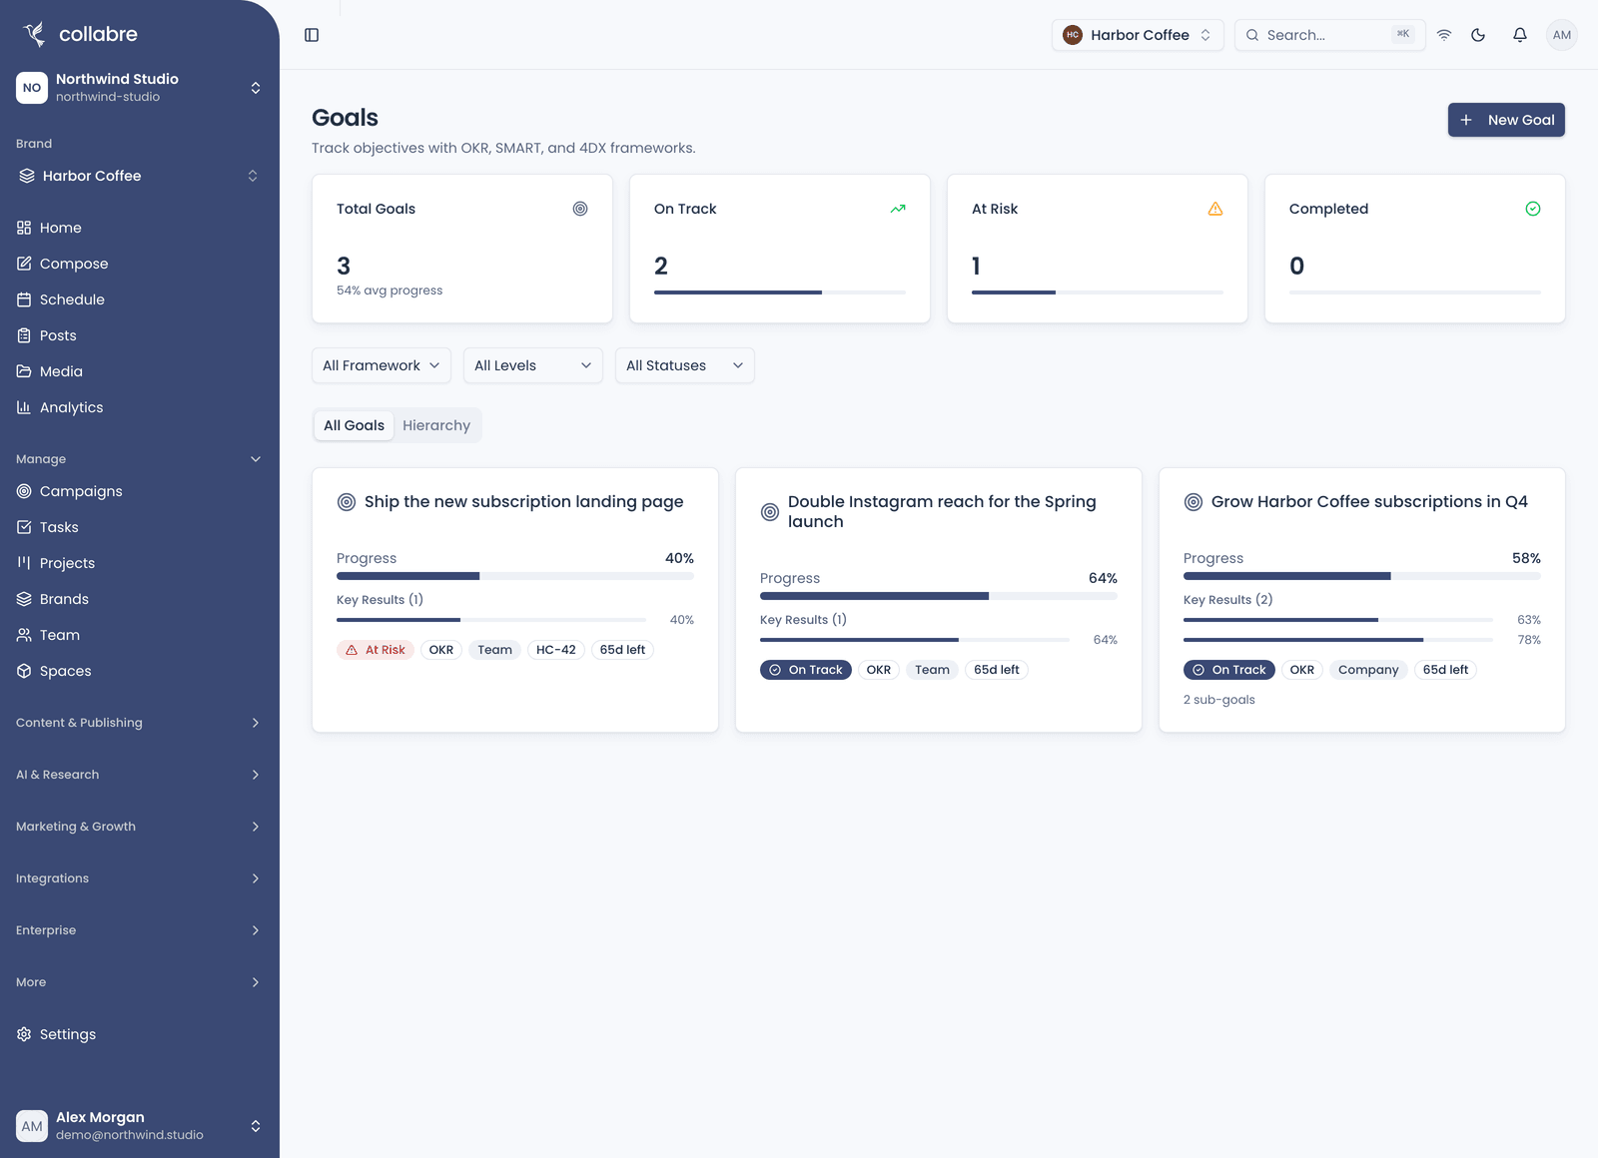Create a New Goal
Screen dimensions: 1598x1158
(1506, 120)
